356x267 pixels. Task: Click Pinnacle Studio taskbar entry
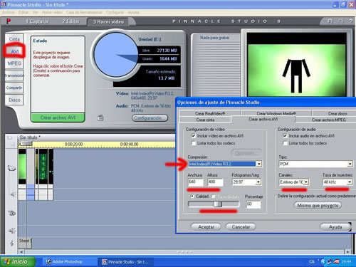click(125, 262)
